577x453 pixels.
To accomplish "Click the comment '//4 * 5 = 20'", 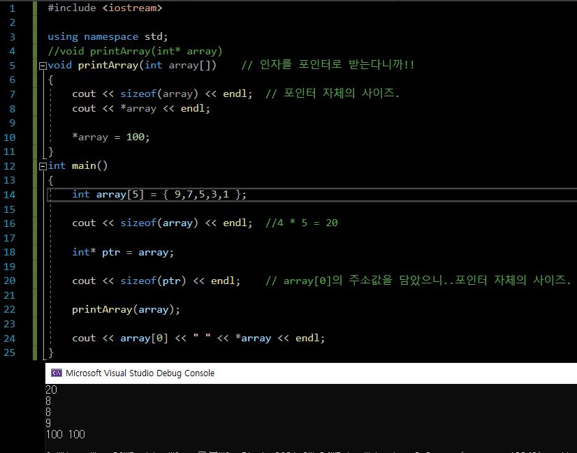I will [x=302, y=223].
